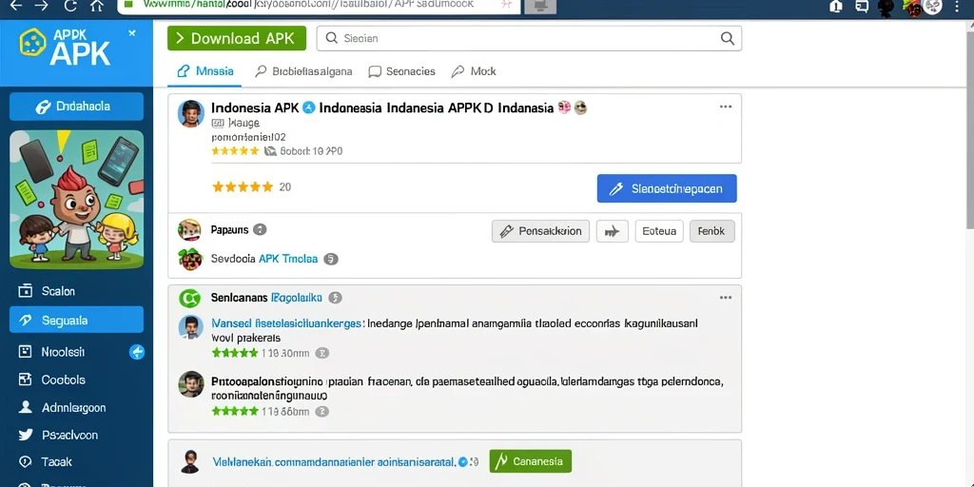Select Seguaala in the sidebar
The image size is (974, 487).
pos(76,320)
